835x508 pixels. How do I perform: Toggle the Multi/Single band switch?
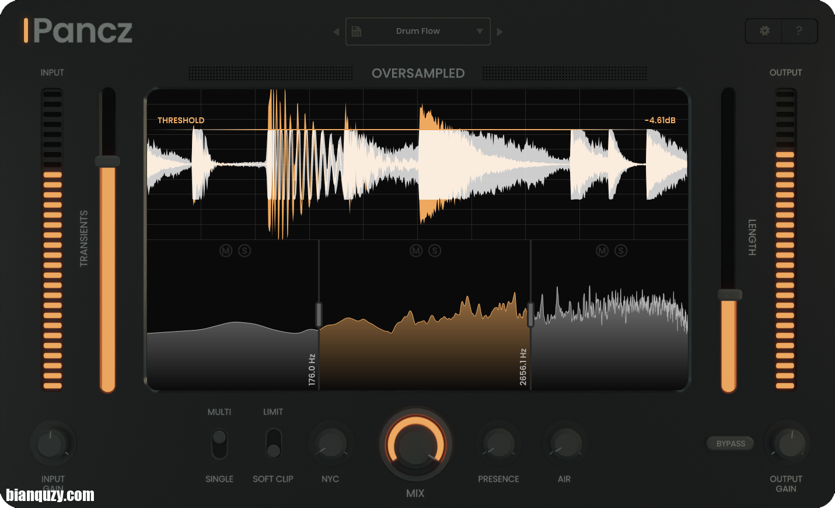219,444
